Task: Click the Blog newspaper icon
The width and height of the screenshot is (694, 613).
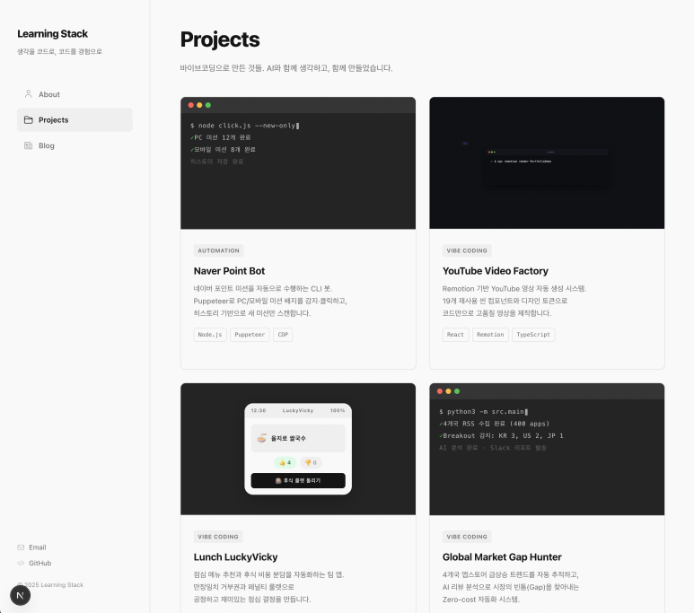Action: 29,145
